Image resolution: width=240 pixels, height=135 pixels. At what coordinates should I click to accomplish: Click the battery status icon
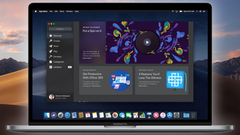pyautogui.click(x=181, y=11)
